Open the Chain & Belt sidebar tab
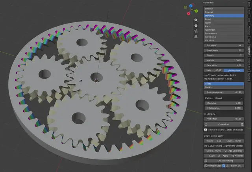Viewport: 252px width, 172px height. pyautogui.click(x=249, y=64)
